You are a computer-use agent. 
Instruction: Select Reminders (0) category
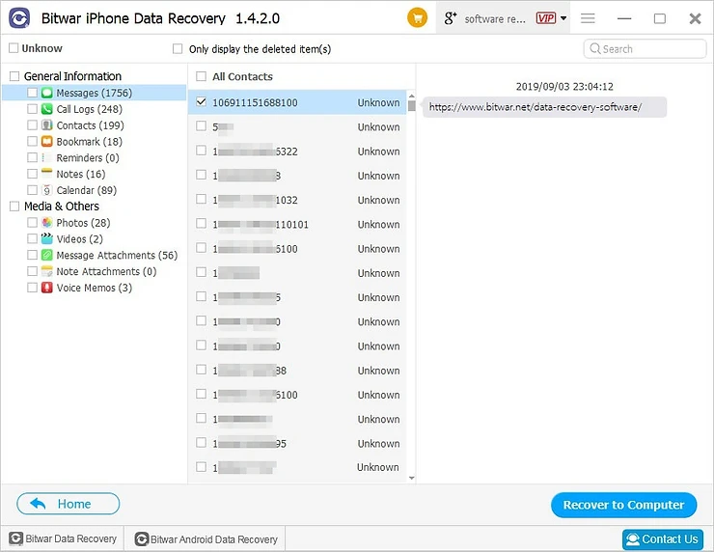tap(88, 157)
